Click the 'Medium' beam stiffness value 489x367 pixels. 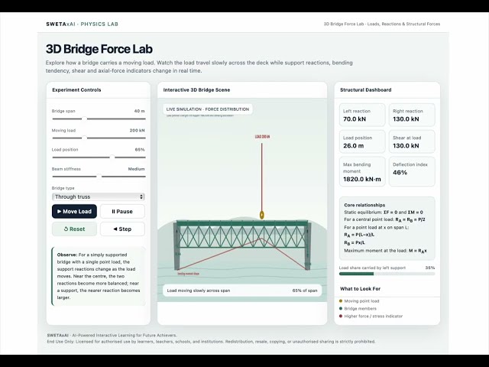point(136,169)
